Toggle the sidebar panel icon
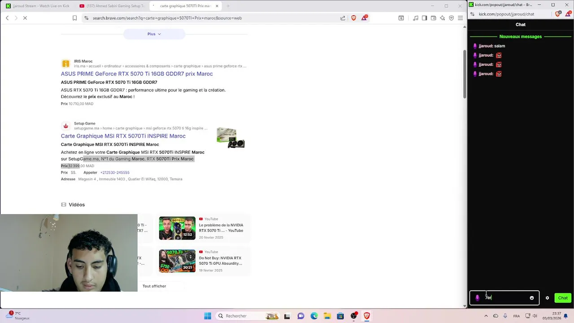574x323 pixels. click(424, 18)
